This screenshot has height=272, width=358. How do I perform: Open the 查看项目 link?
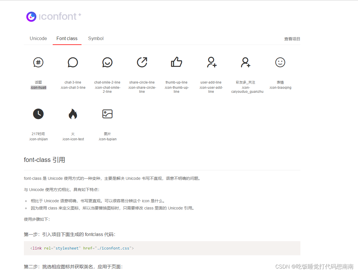coord(292,39)
